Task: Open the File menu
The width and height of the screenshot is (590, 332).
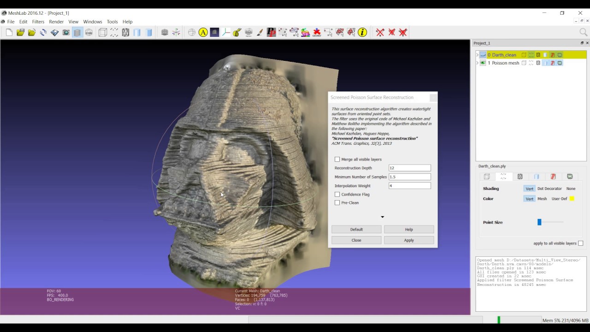Action: click(x=11, y=22)
